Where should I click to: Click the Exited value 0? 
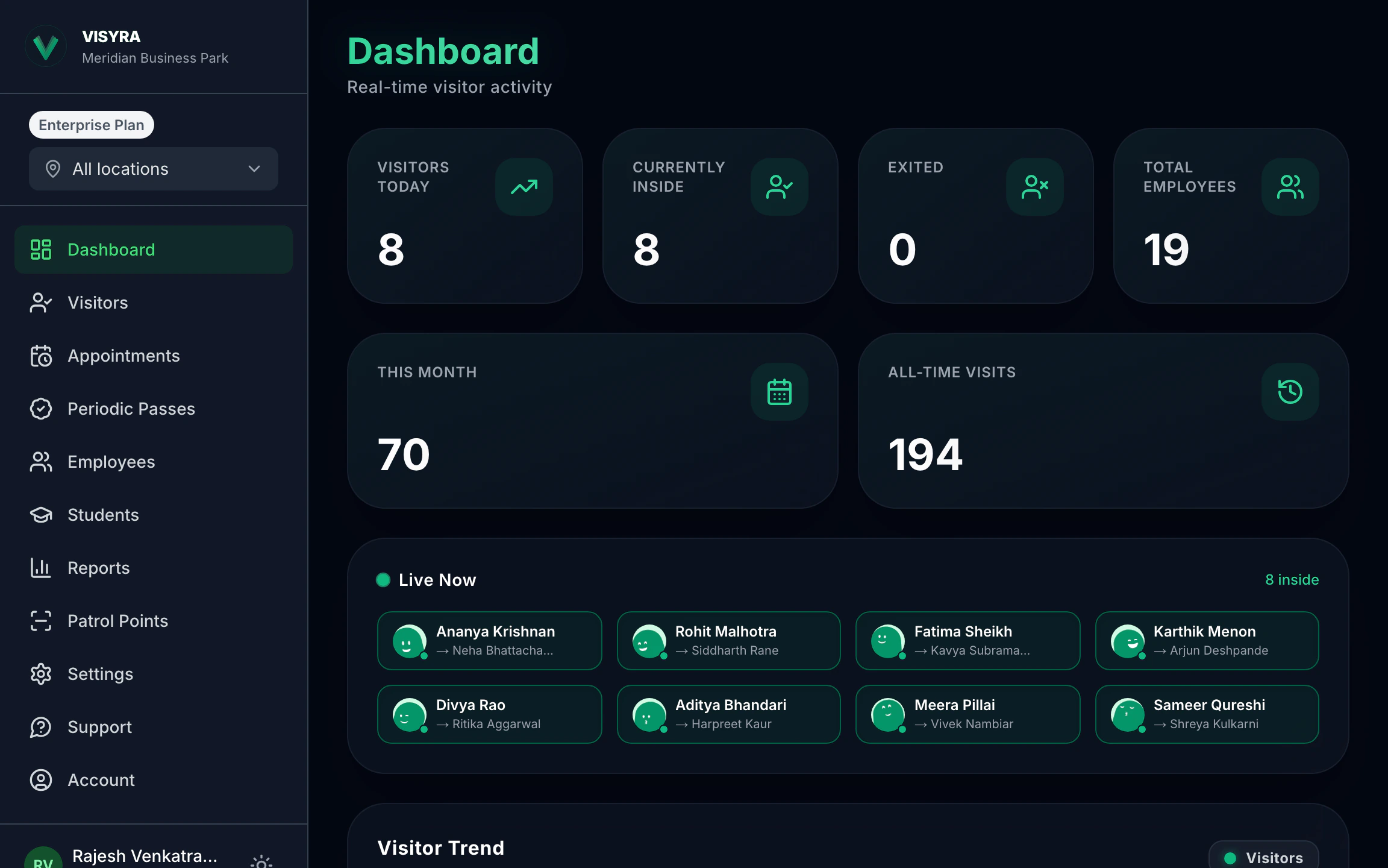click(902, 250)
